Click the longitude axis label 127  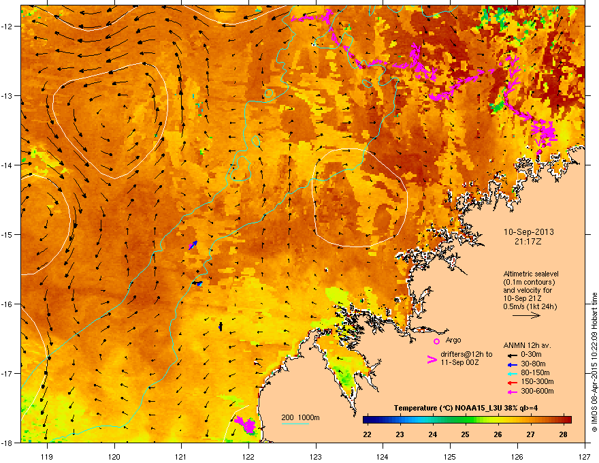(585, 456)
